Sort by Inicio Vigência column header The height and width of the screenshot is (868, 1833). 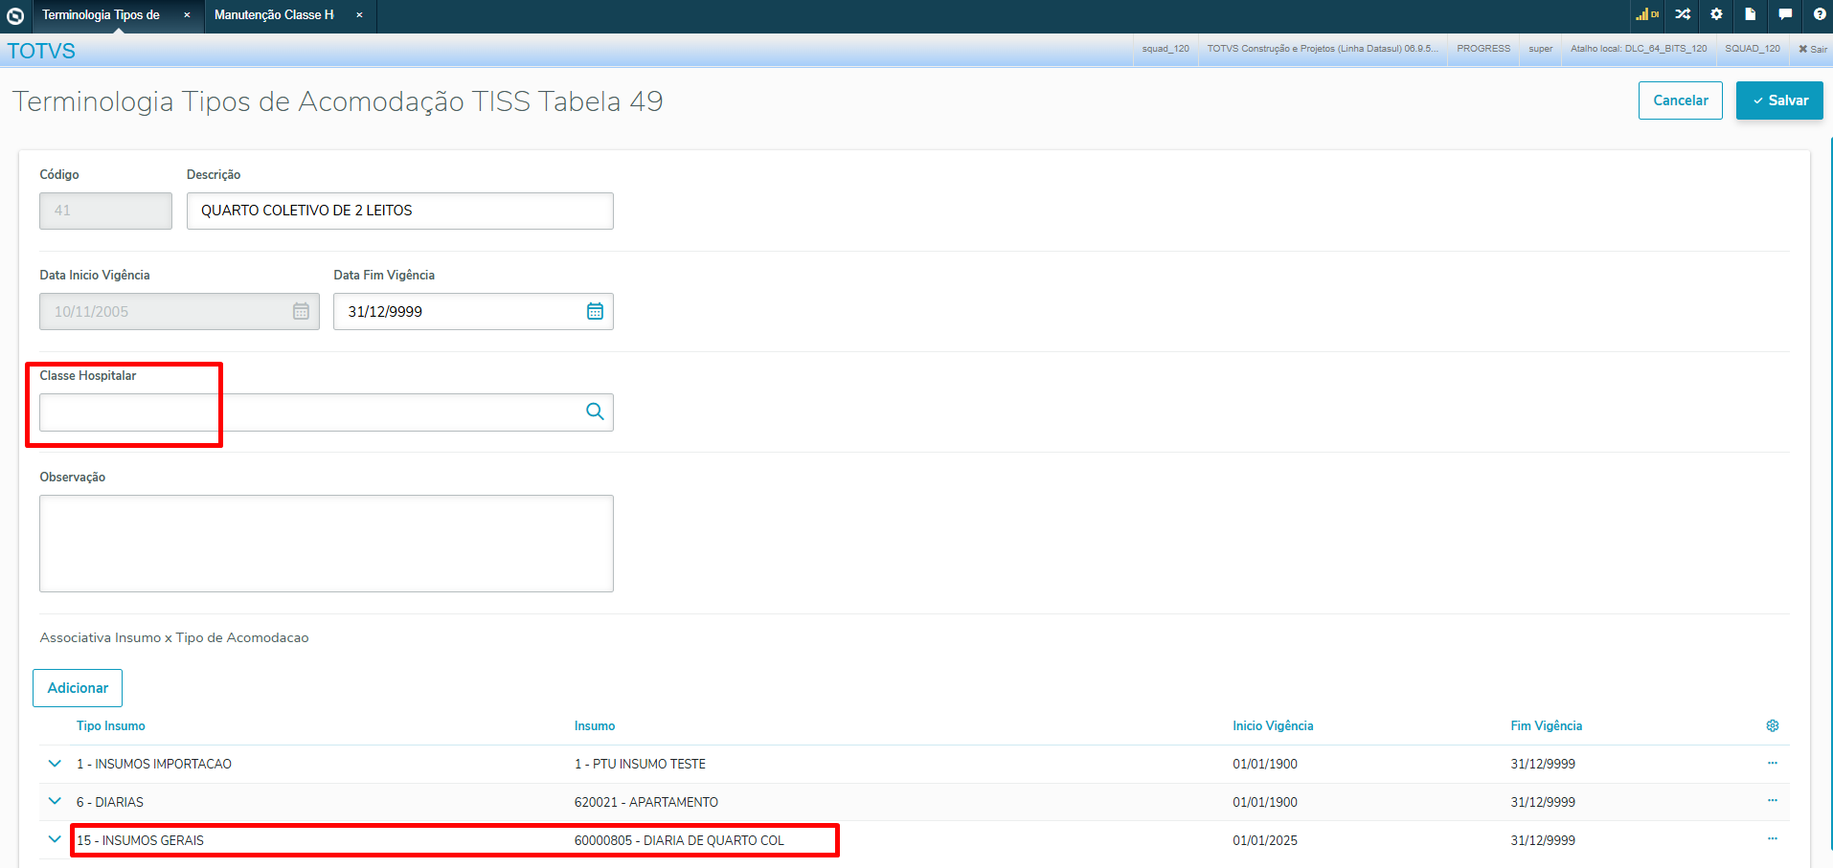tap(1273, 726)
